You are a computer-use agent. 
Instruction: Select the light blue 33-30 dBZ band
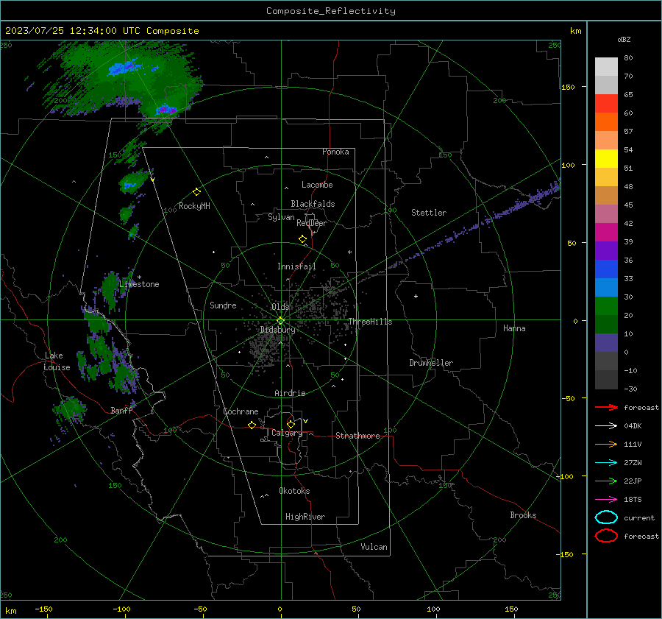tap(606, 288)
